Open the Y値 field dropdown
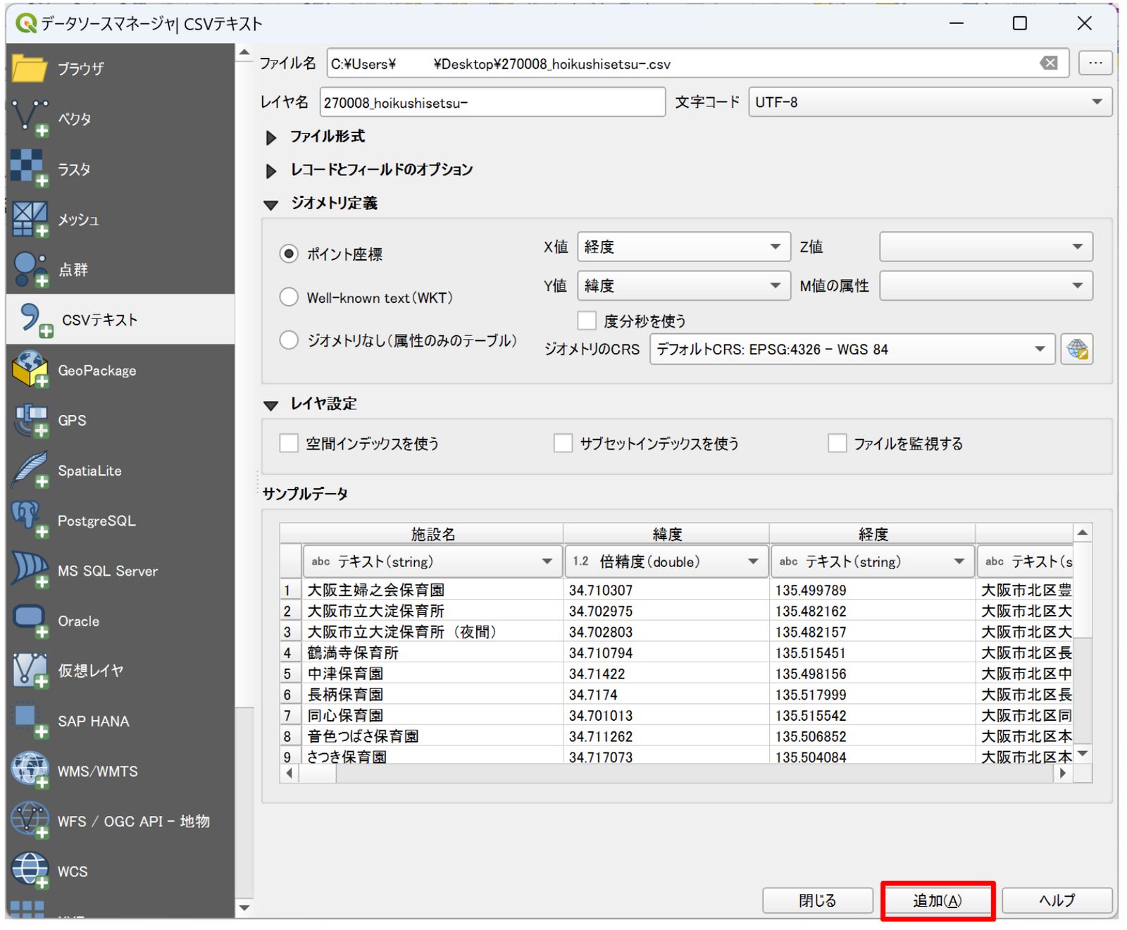1127x930 pixels. click(x=683, y=285)
